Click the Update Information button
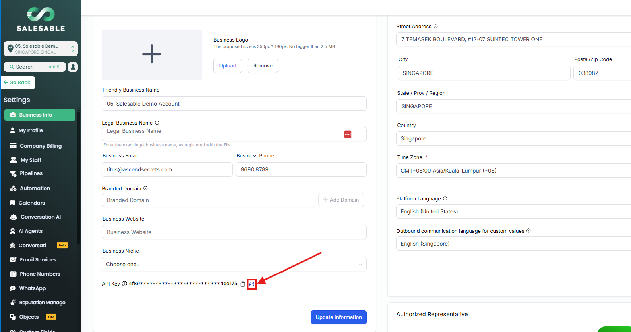Image resolution: width=631 pixels, height=332 pixels. pyautogui.click(x=339, y=317)
